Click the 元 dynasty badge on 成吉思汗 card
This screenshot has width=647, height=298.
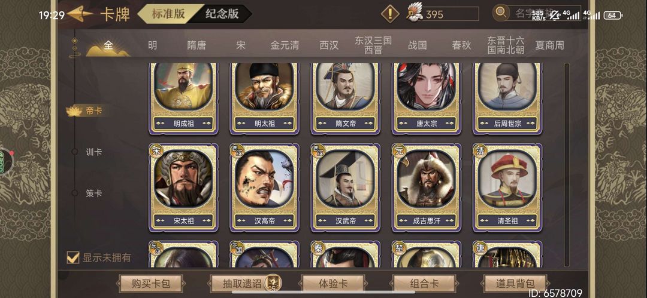[x=398, y=150]
